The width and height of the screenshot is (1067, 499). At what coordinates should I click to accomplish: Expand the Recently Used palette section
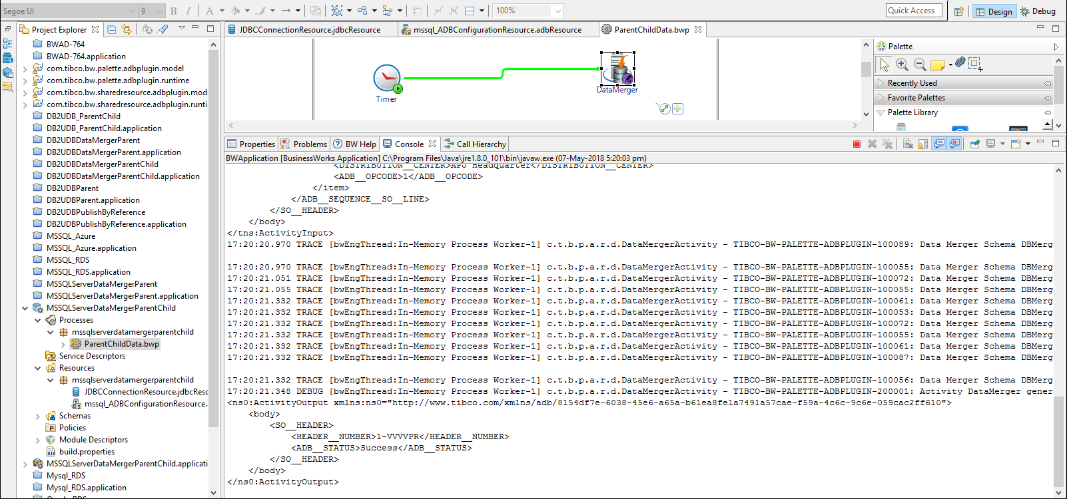pos(881,83)
